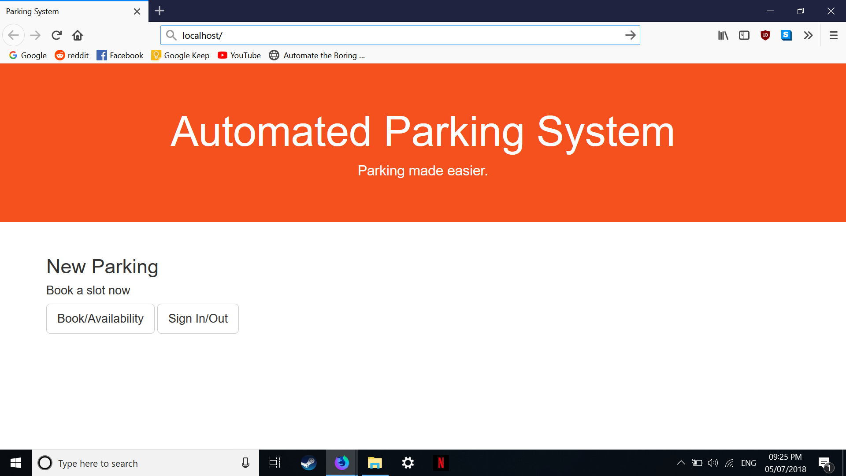This screenshot has width=846, height=476.
Task: Click the Book/Availability button
Action: [100, 318]
